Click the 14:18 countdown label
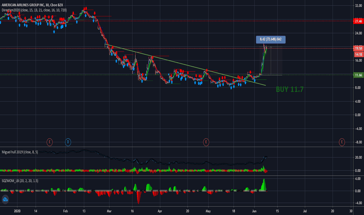Image resolution: width=364 pixels, height=215 pixels. 358,54
